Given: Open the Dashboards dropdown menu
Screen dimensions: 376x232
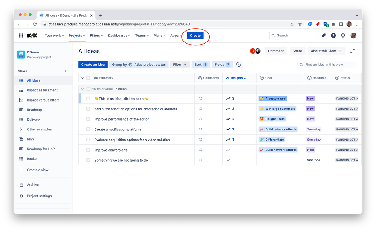Looking at the screenshot, I should [x=119, y=35].
